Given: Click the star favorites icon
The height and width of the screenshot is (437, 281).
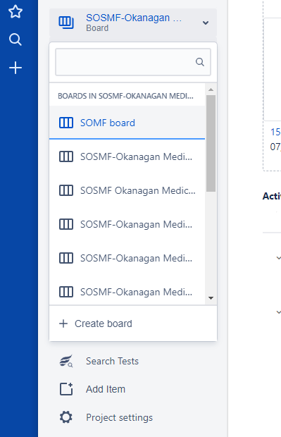Looking at the screenshot, I should (15, 11).
